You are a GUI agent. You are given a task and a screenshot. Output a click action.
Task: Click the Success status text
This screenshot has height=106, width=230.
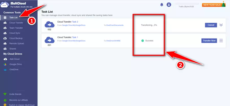pyautogui.click(x=149, y=41)
